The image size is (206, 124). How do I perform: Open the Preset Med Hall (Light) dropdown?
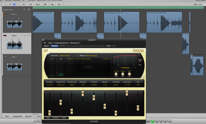point(98,56)
